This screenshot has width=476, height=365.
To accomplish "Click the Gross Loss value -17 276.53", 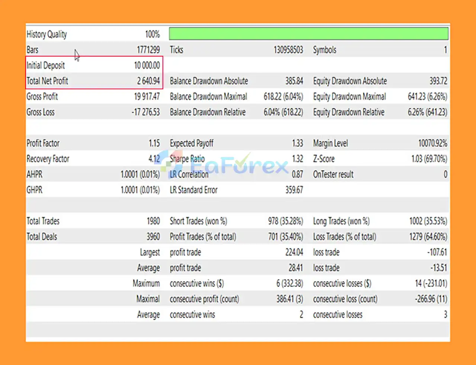I will pyautogui.click(x=145, y=112).
